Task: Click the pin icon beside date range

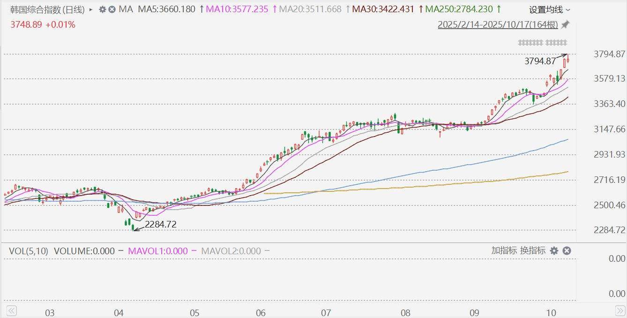Action: pos(566,24)
